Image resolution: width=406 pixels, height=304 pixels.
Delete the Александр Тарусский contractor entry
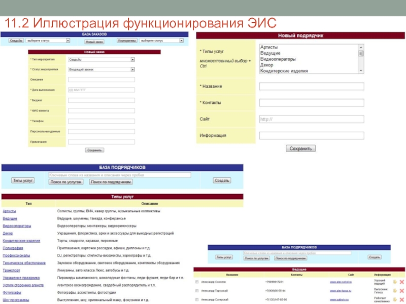click(401, 291)
